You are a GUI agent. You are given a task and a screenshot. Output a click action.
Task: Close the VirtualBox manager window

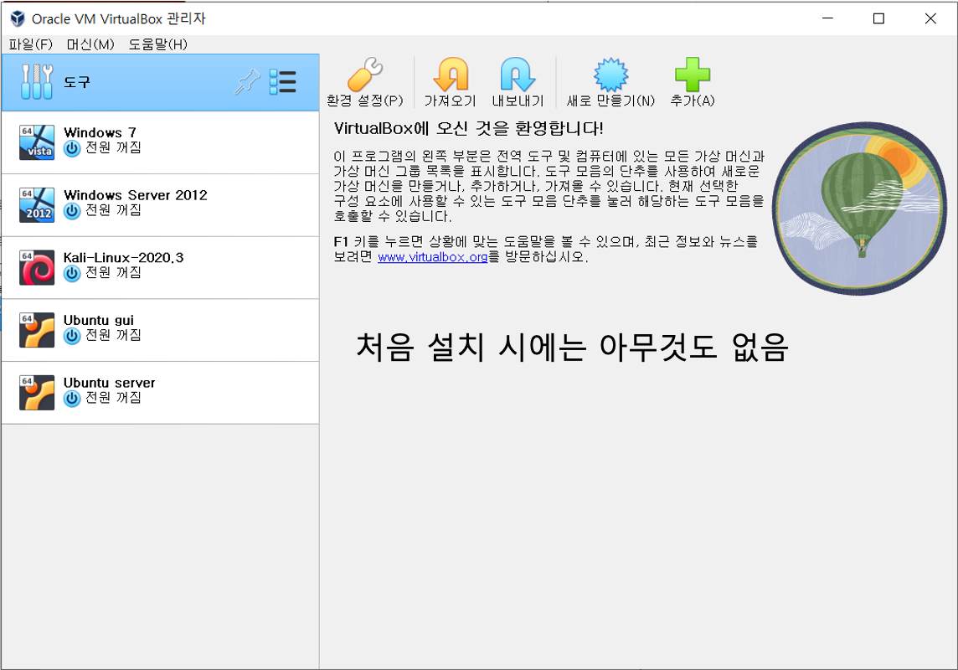point(930,19)
